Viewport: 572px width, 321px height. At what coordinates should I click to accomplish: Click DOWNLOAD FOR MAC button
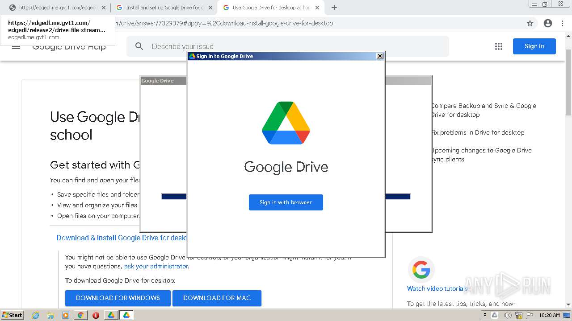[x=217, y=298]
